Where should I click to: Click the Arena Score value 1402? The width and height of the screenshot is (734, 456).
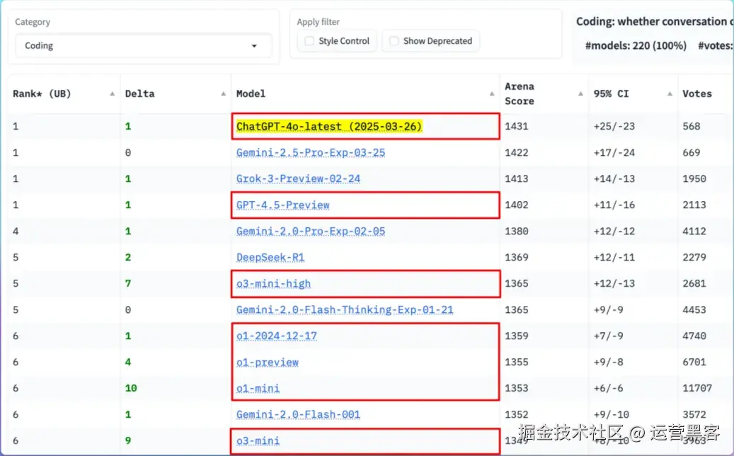516,205
